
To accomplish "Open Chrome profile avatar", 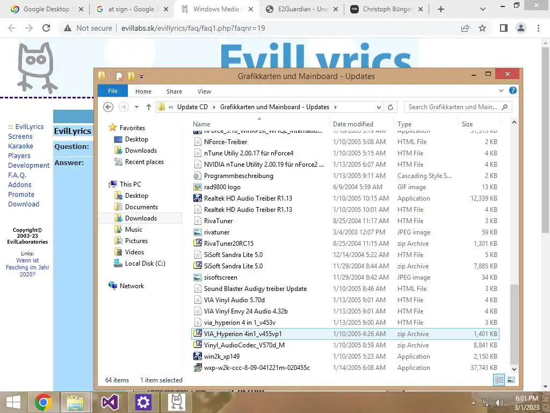I will (x=521, y=28).
